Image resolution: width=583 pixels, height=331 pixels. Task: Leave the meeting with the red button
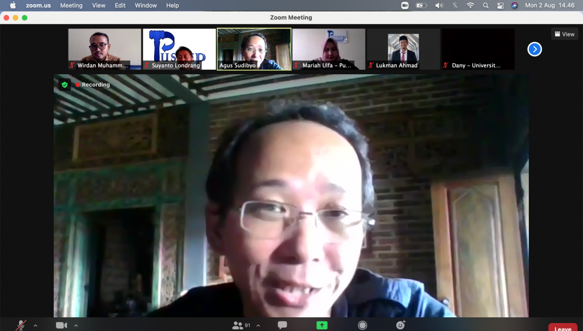point(562,328)
